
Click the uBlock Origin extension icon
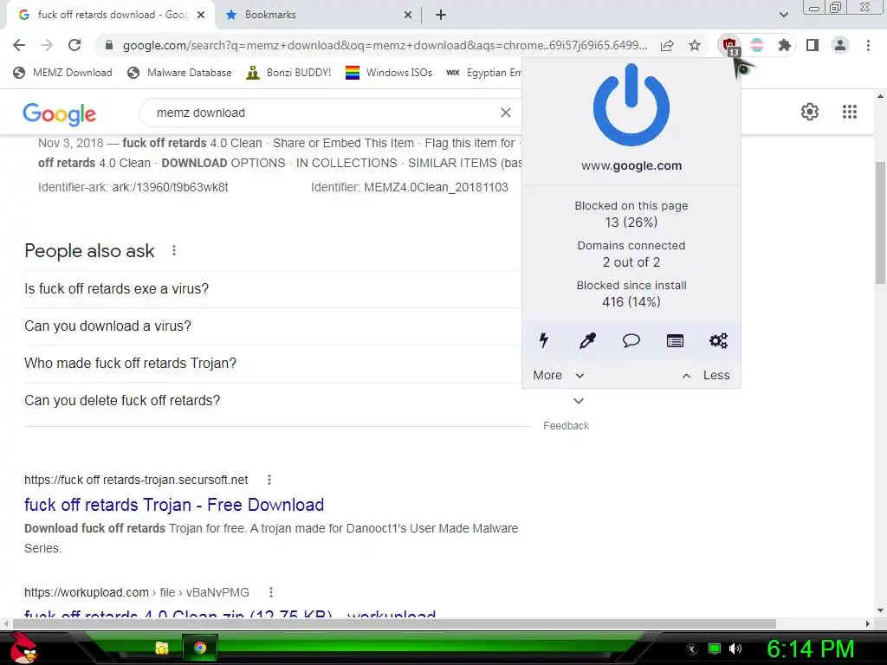(729, 45)
